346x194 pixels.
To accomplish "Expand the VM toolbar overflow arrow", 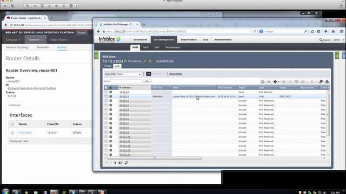I will [76, 6].
